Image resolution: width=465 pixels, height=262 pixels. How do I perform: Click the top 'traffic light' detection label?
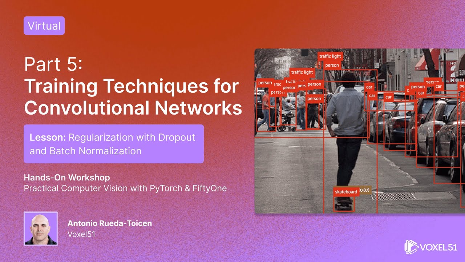tap(330, 56)
